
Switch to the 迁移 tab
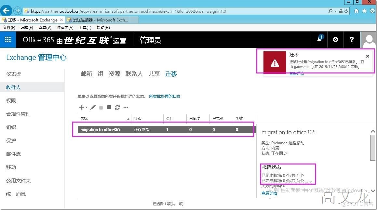pyautogui.click(x=171, y=73)
